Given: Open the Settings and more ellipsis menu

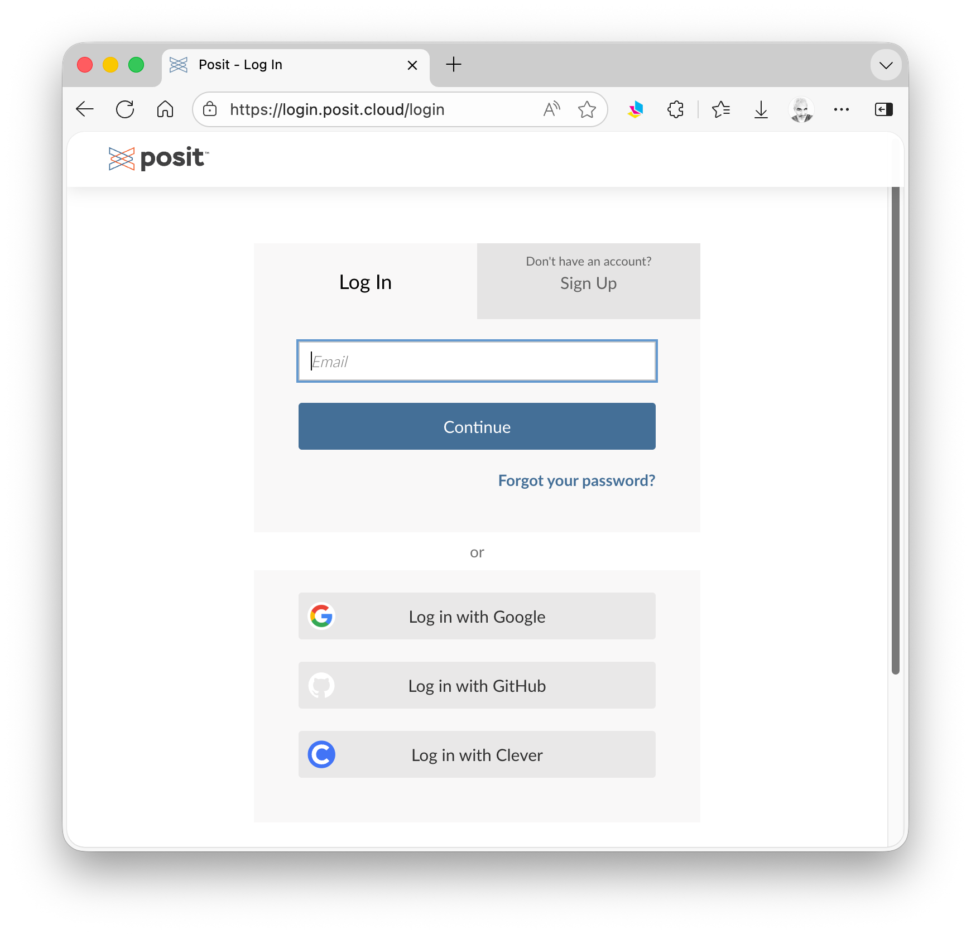Looking at the screenshot, I should click(x=842, y=109).
